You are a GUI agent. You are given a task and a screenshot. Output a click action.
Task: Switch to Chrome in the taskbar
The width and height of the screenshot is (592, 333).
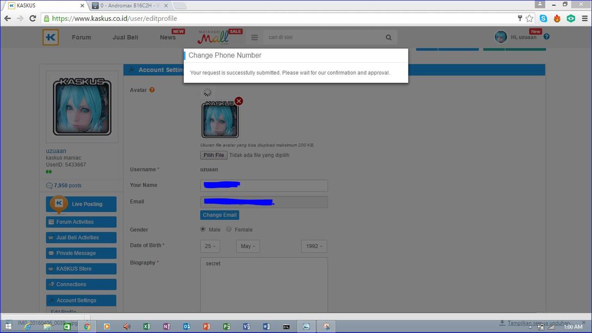pos(86,326)
